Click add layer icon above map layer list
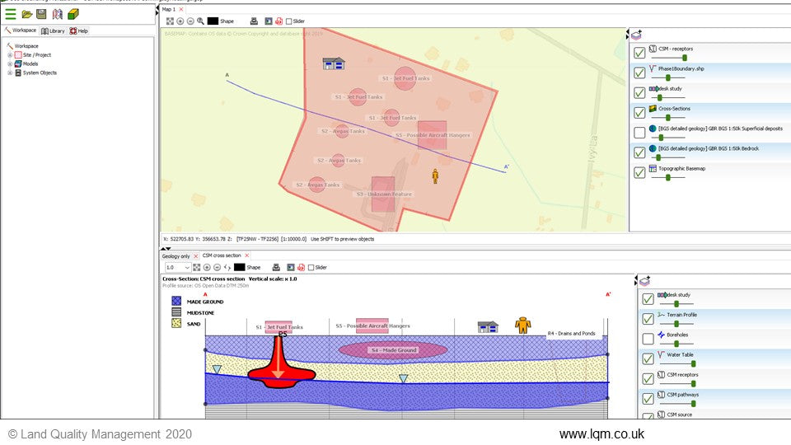The width and height of the screenshot is (791, 445). coord(635,35)
